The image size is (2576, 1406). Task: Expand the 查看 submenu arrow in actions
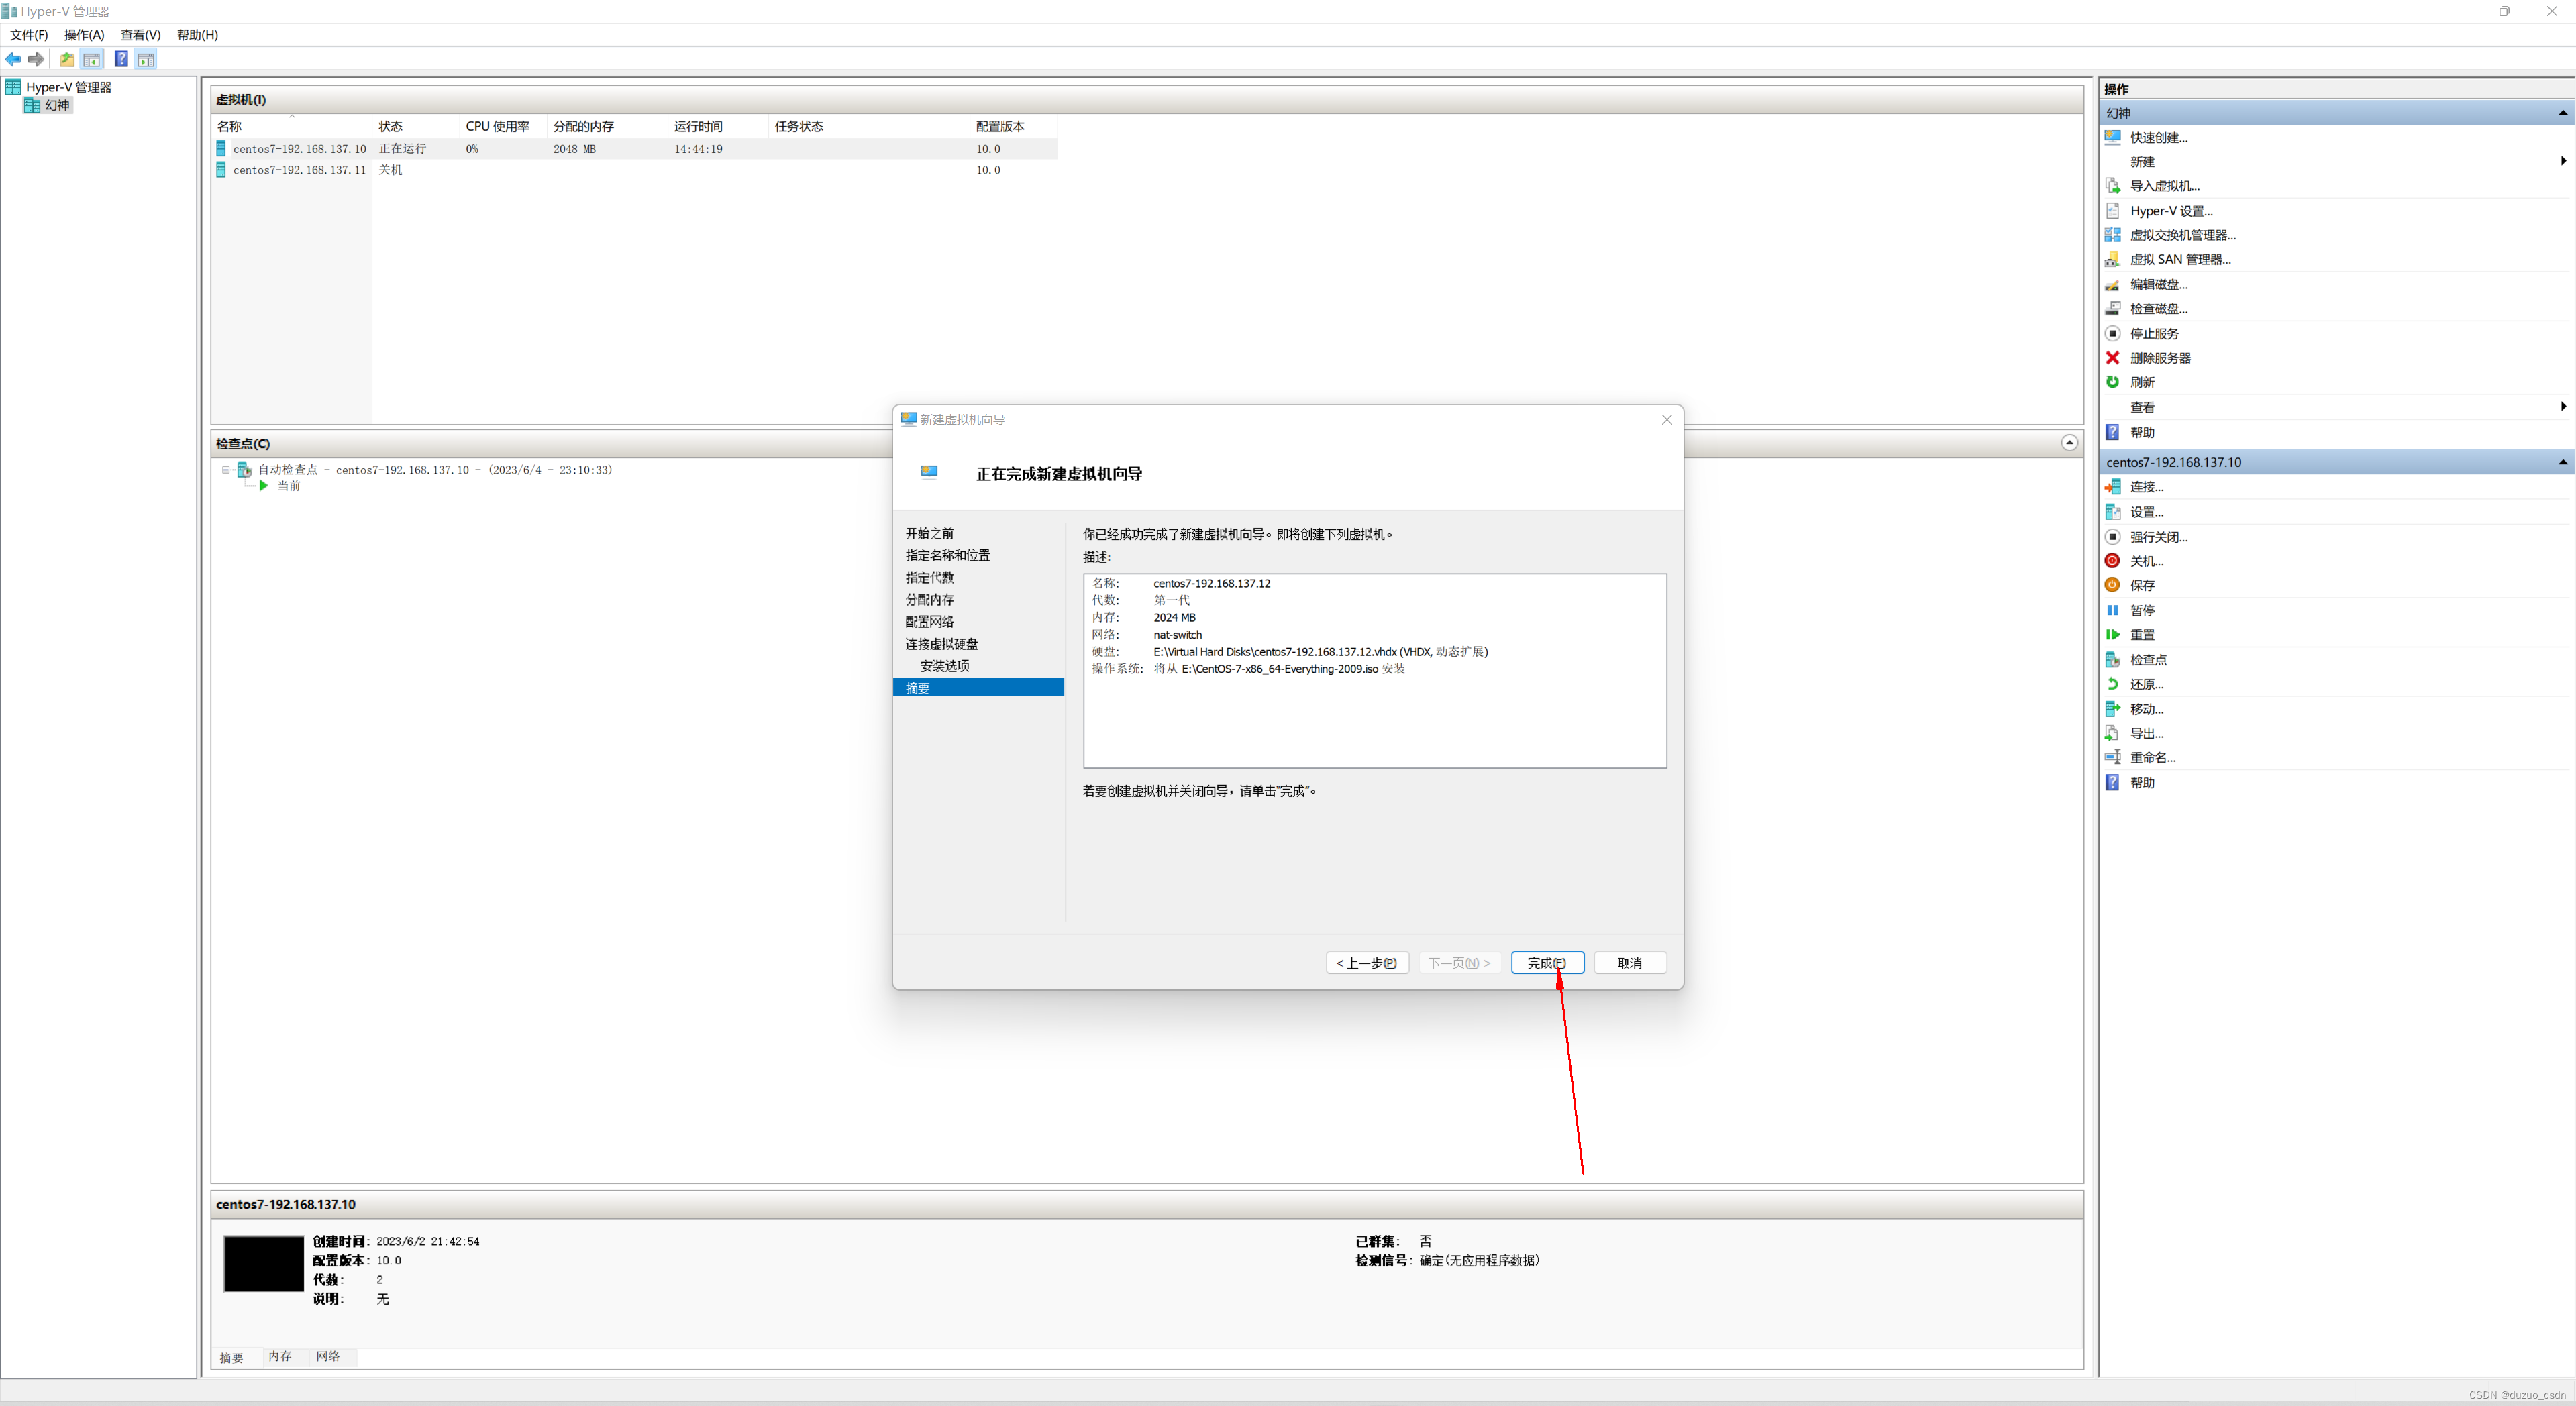[2563, 406]
